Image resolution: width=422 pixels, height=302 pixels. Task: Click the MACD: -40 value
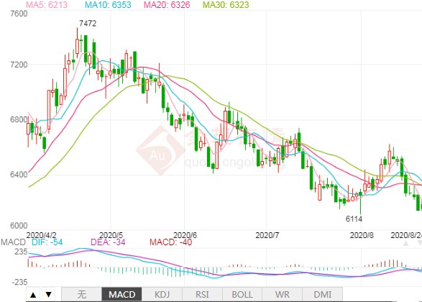pyautogui.click(x=170, y=242)
